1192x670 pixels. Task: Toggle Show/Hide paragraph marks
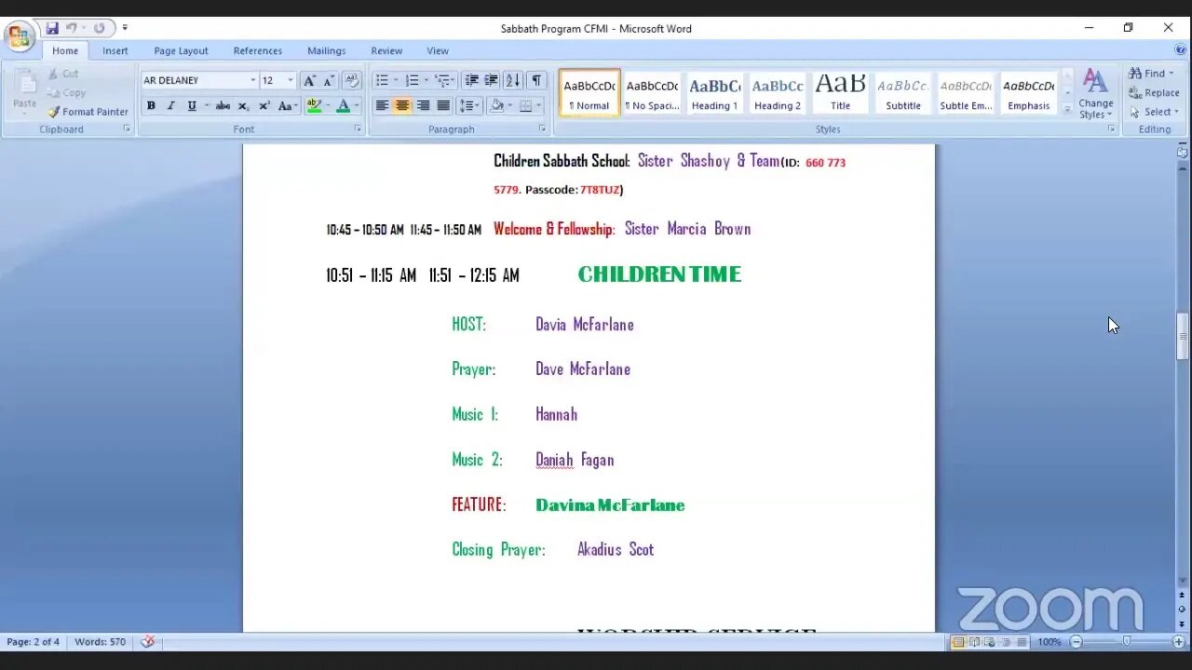tap(536, 81)
